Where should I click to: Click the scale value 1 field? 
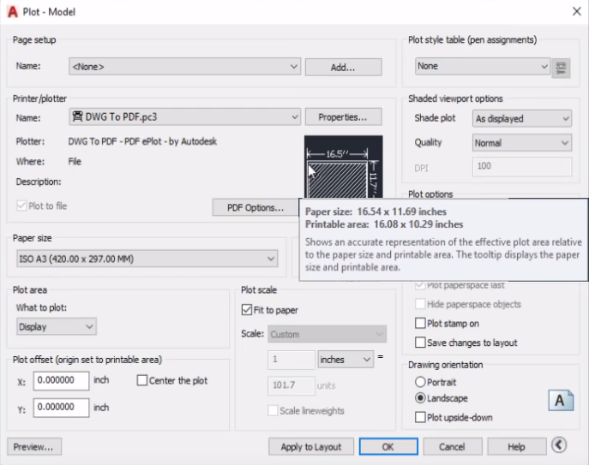pyautogui.click(x=291, y=360)
